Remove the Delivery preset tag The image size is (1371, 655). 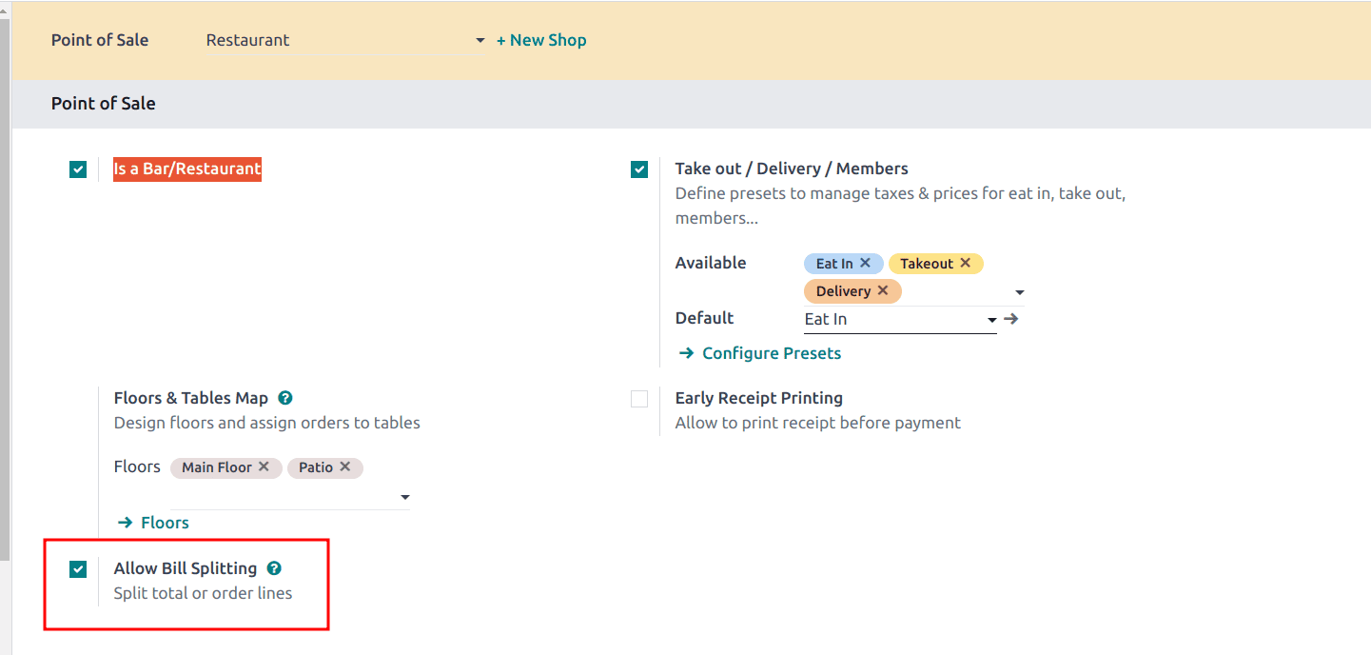(x=883, y=290)
